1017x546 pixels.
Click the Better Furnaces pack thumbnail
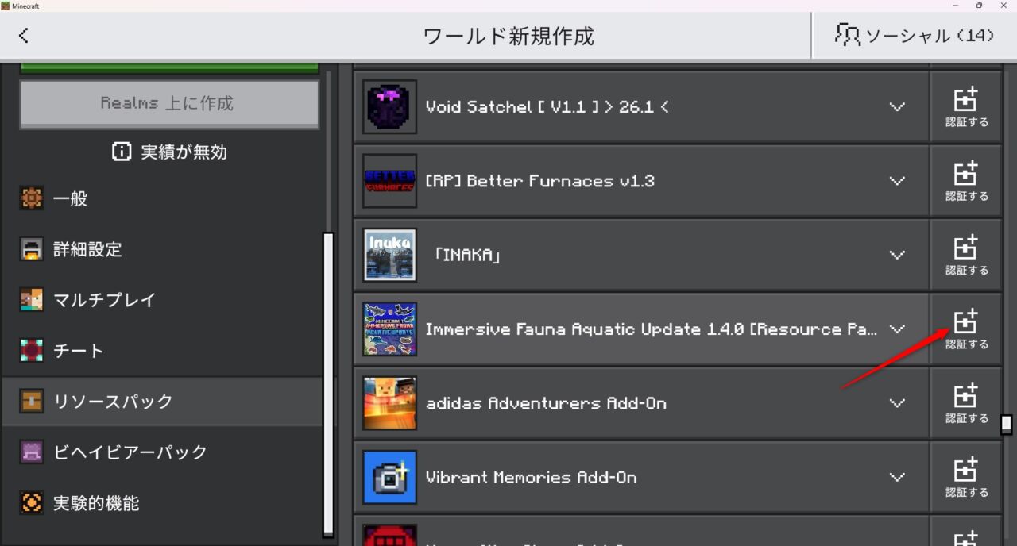390,181
